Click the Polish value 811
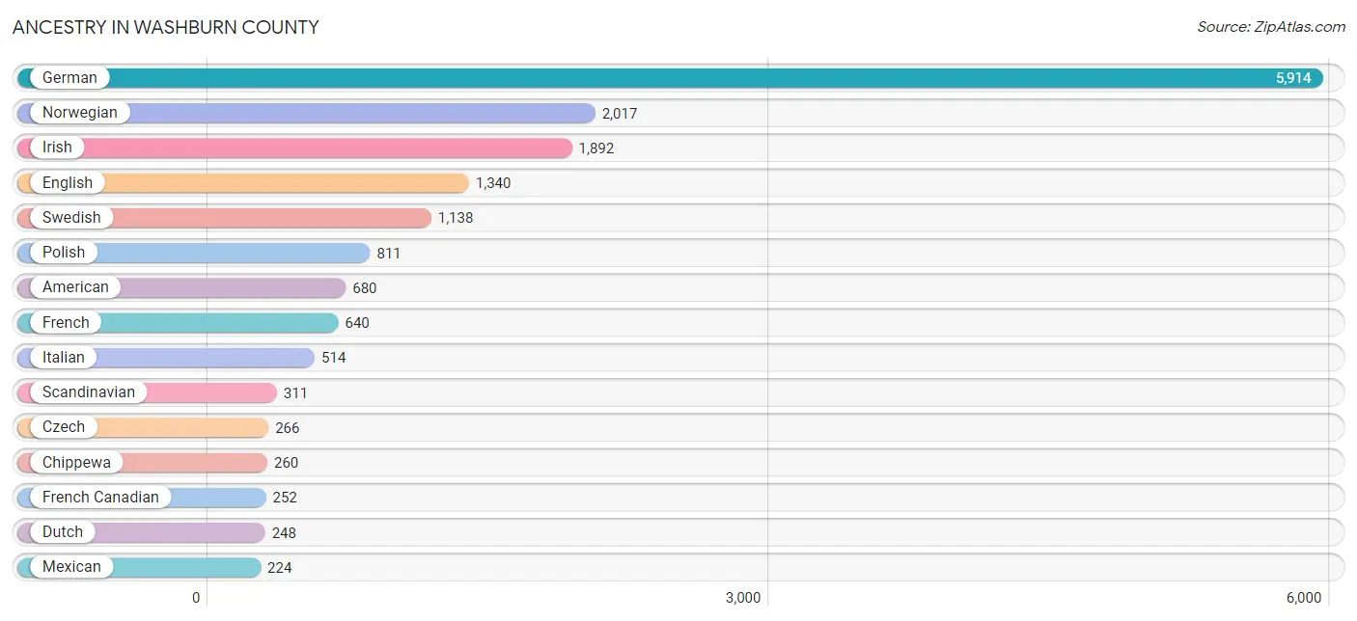This screenshot has width=1357, height=621. (389, 254)
